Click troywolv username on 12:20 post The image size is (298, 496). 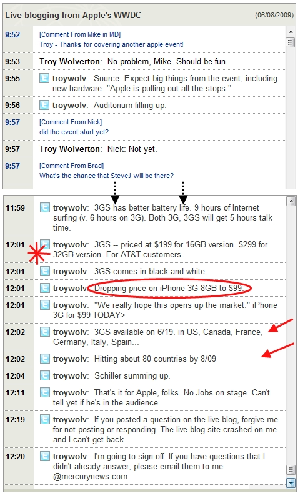(71, 456)
